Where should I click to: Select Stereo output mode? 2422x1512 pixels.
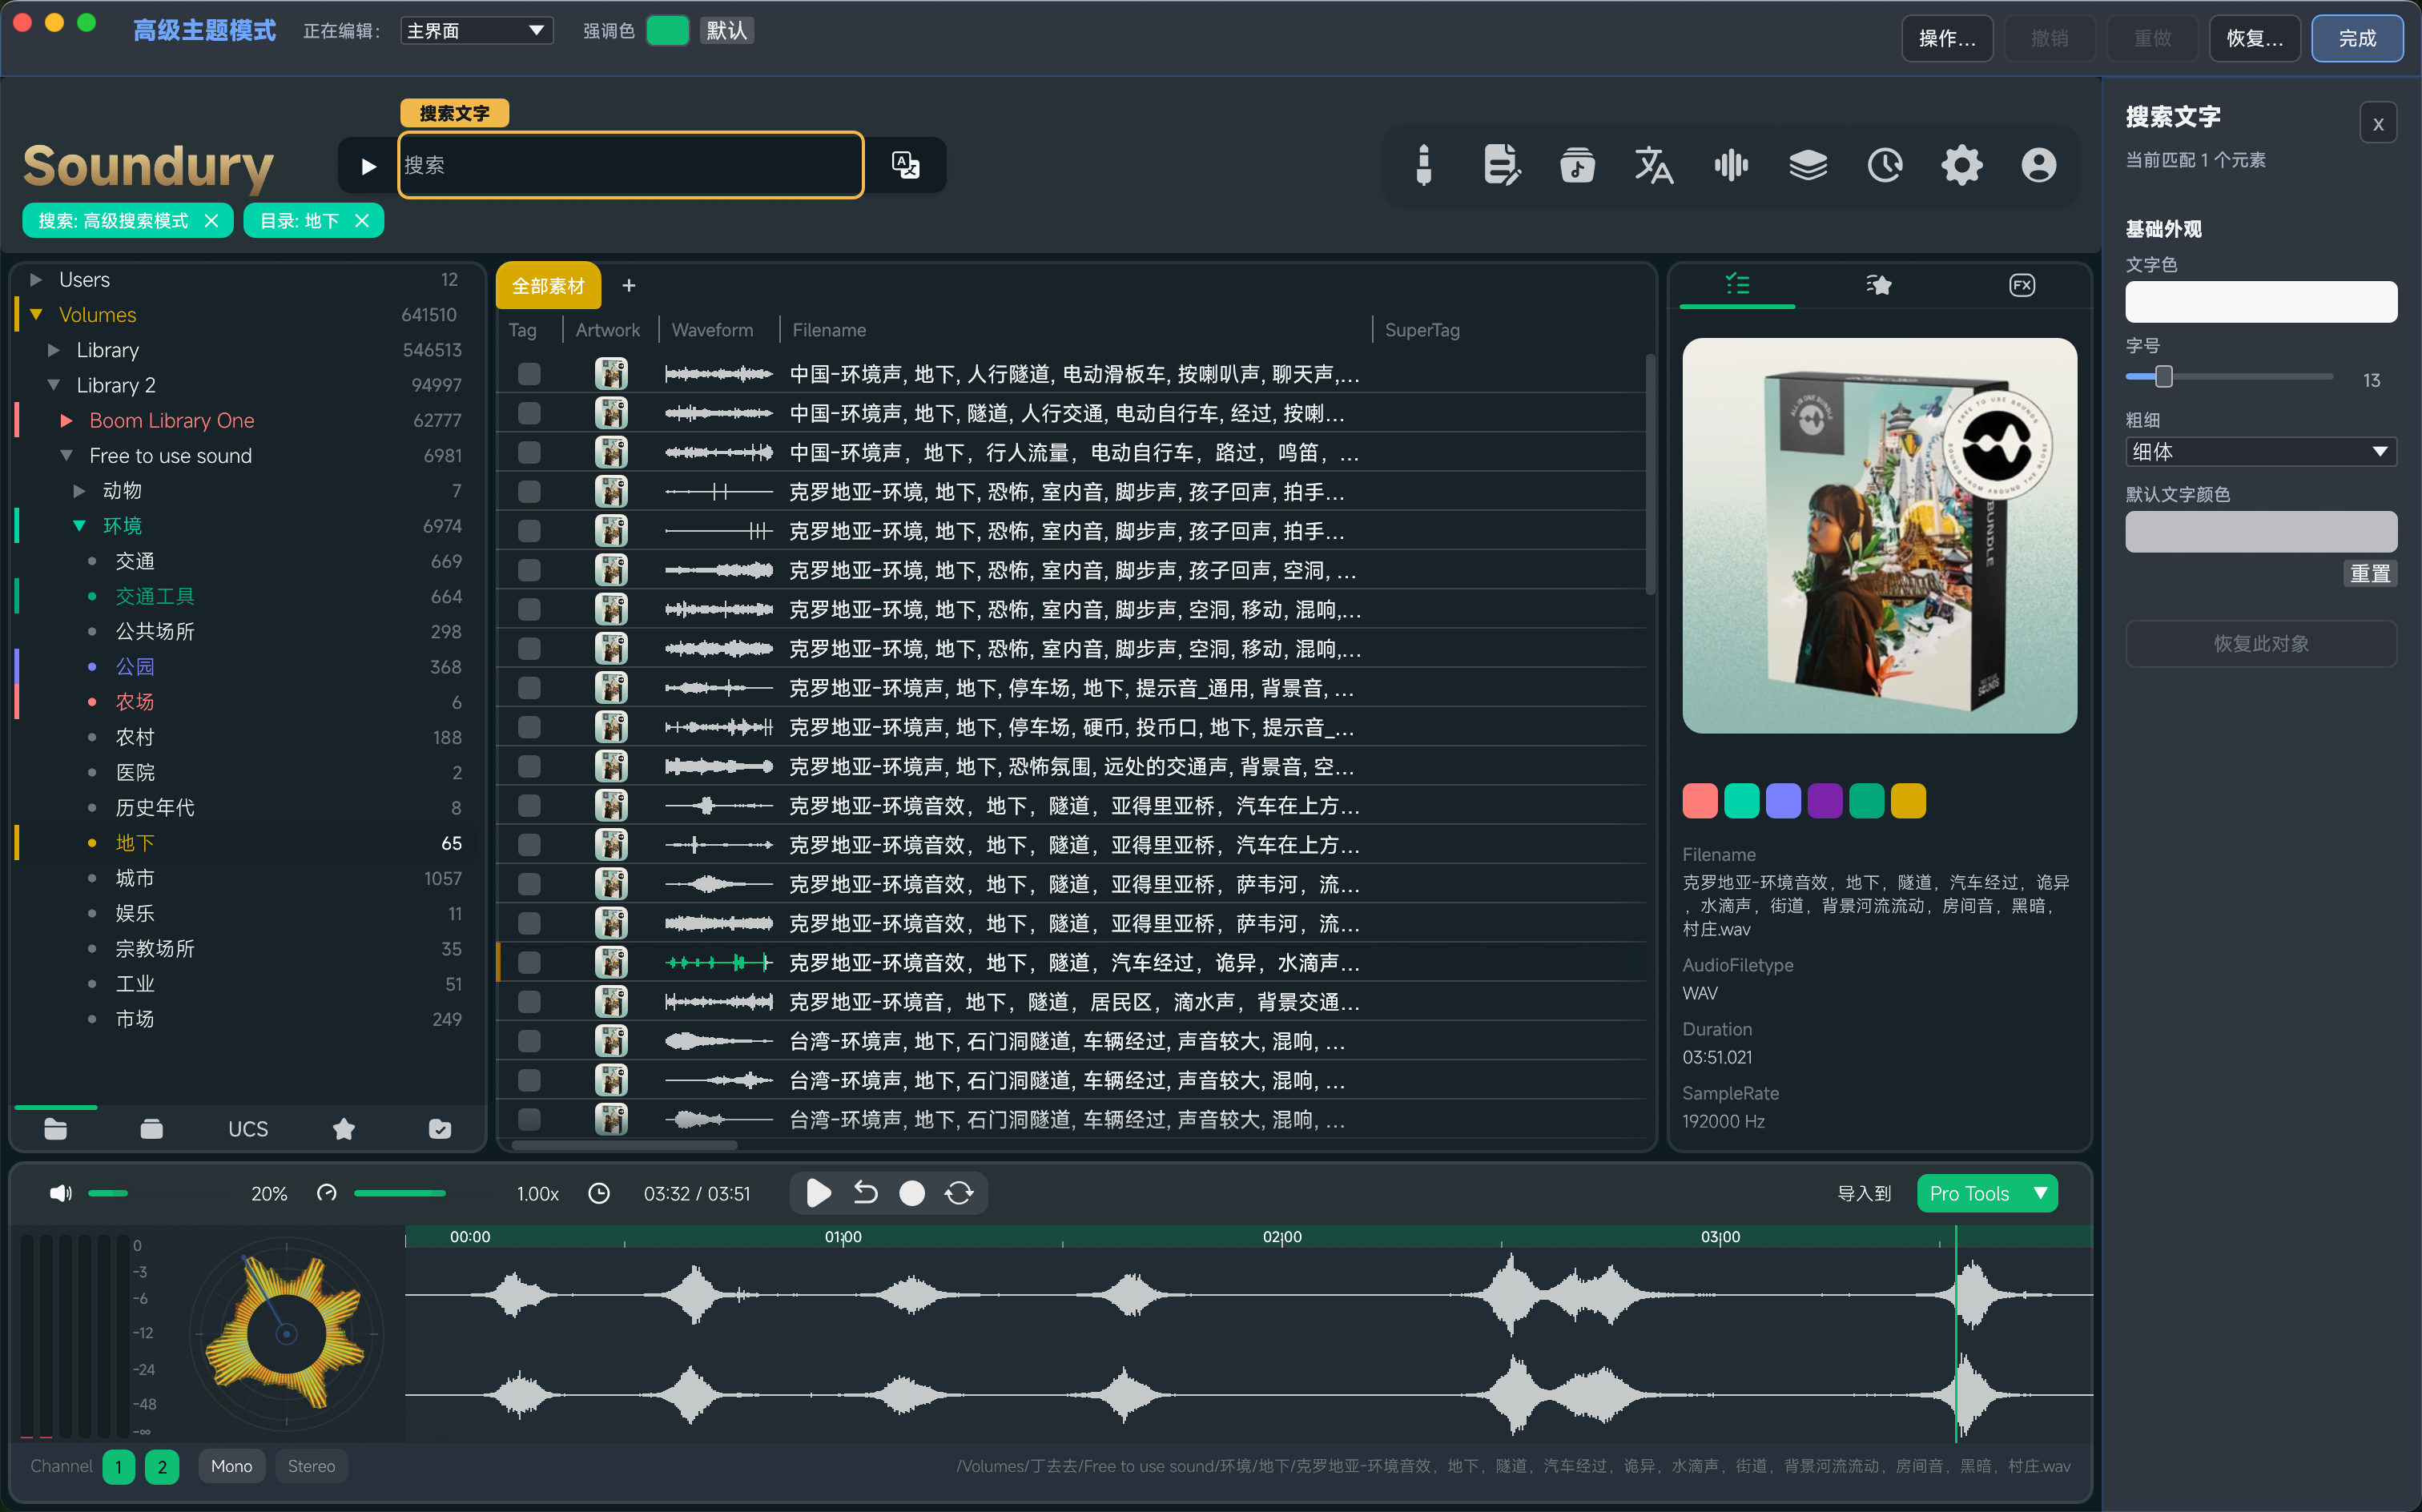pyautogui.click(x=311, y=1466)
